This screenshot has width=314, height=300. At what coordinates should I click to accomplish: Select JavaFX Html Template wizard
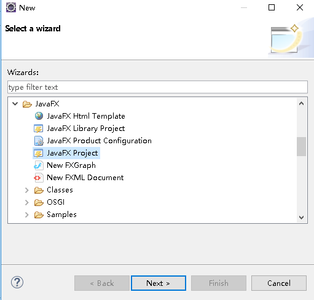pyautogui.click(x=86, y=116)
